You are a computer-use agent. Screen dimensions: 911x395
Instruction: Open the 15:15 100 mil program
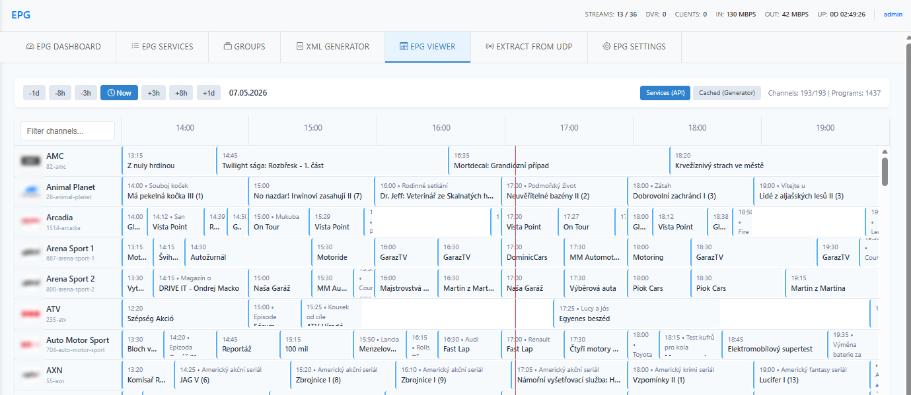click(316, 345)
